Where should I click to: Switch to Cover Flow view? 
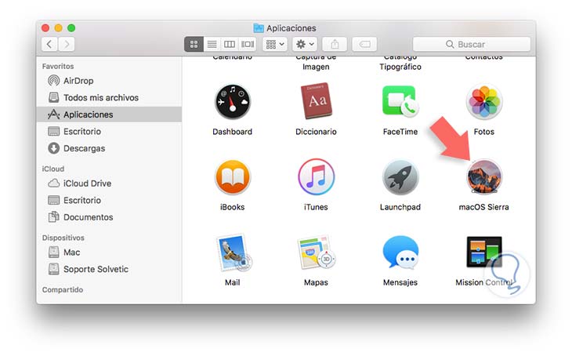(x=248, y=44)
